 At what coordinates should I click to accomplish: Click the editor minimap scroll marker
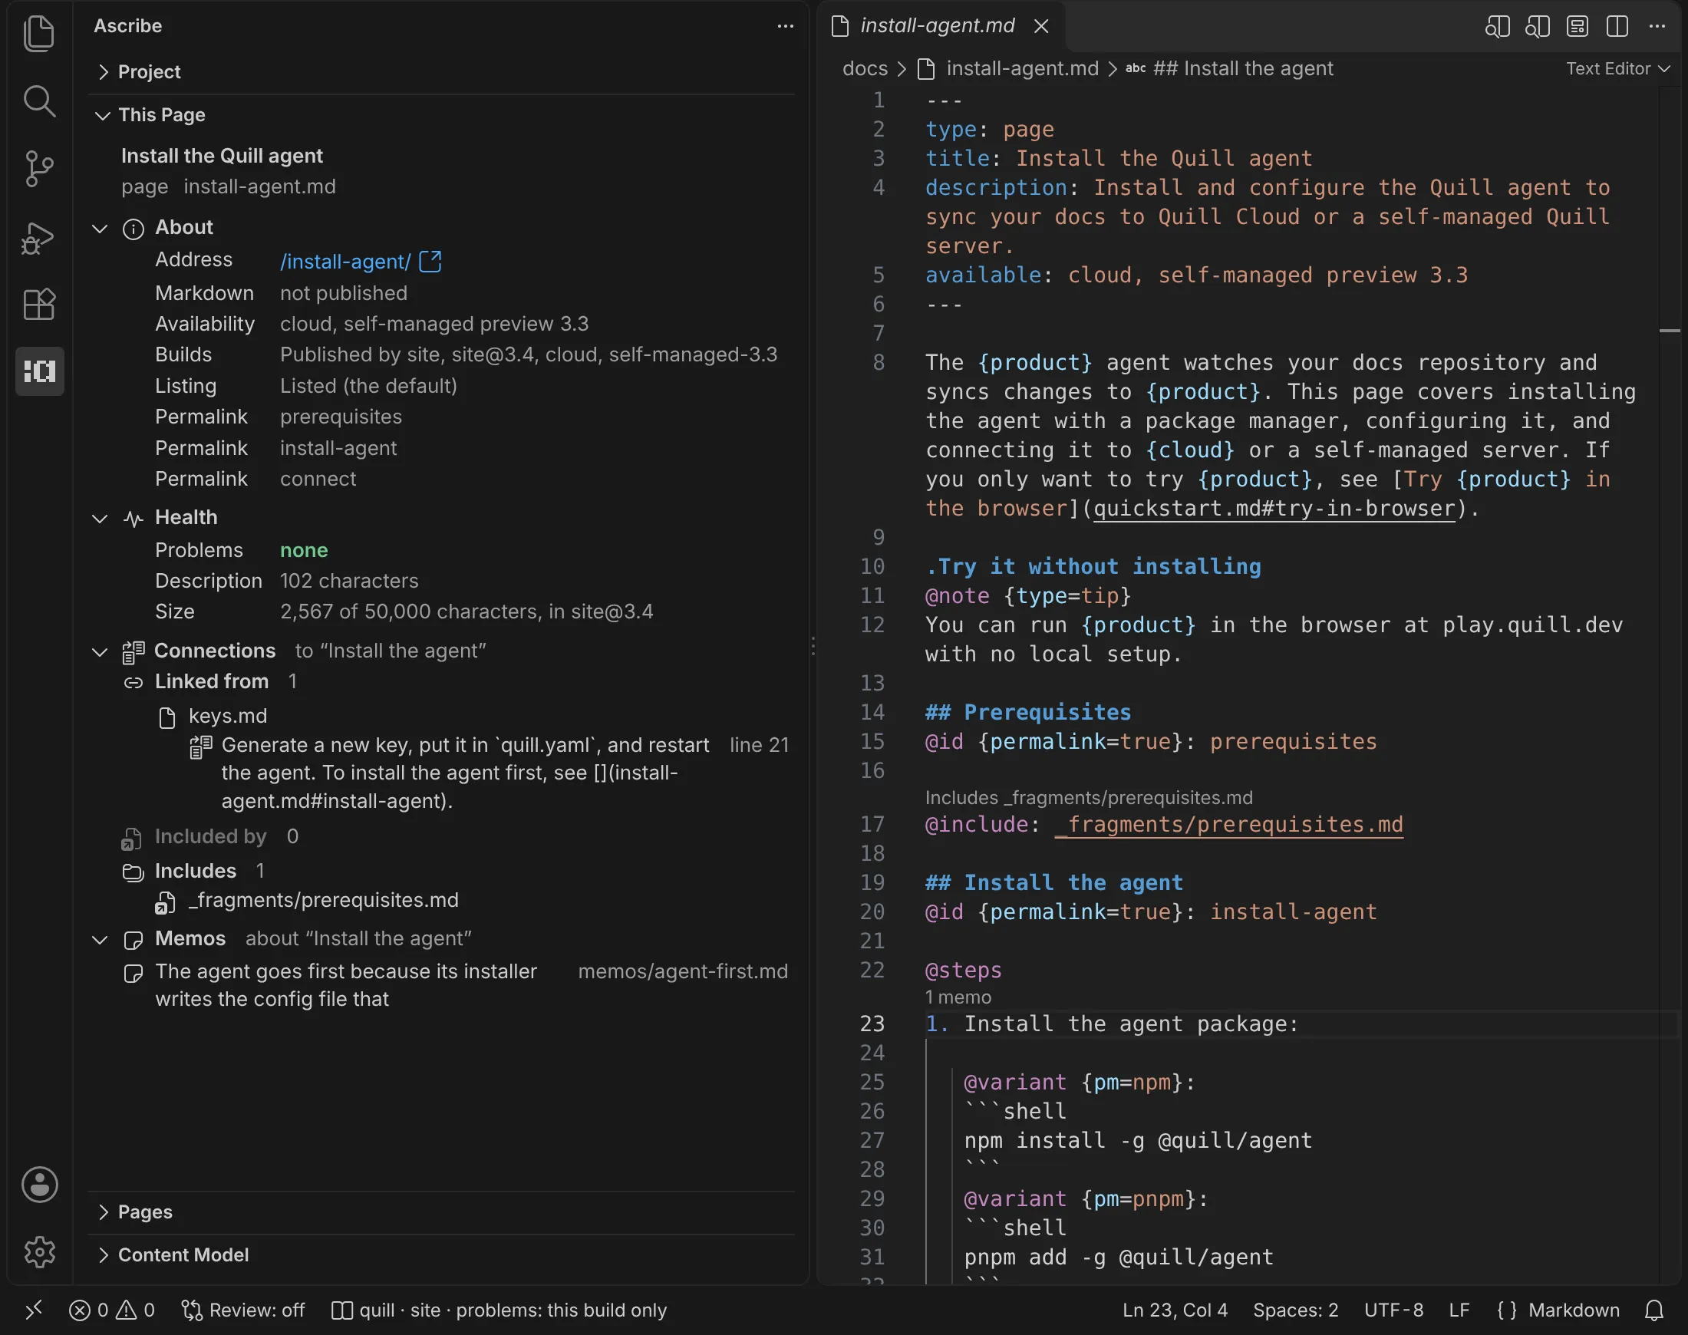click(1670, 331)
